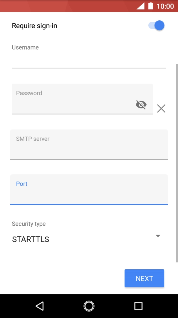
Task: Tap the SMTP server field
Action: tap(88, 145)
